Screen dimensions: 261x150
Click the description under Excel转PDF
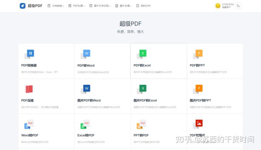pos(91,142)
